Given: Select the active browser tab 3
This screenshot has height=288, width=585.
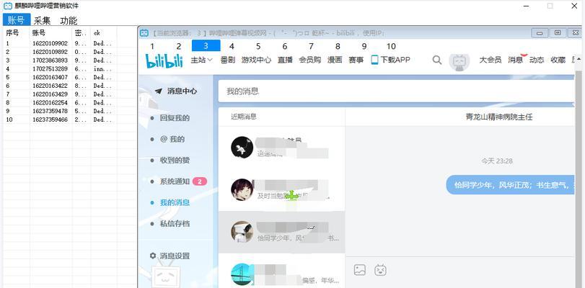Looking at the screenshot, I should pos(206,46).
